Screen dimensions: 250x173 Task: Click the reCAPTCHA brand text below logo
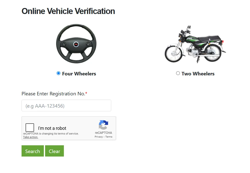103,133
